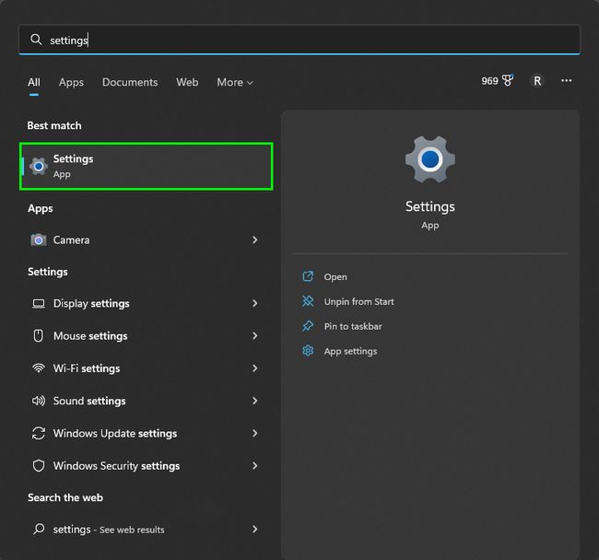Open the Settings app best match result
Viewport: 599px width, 560px height.
[x=146, y=166]
